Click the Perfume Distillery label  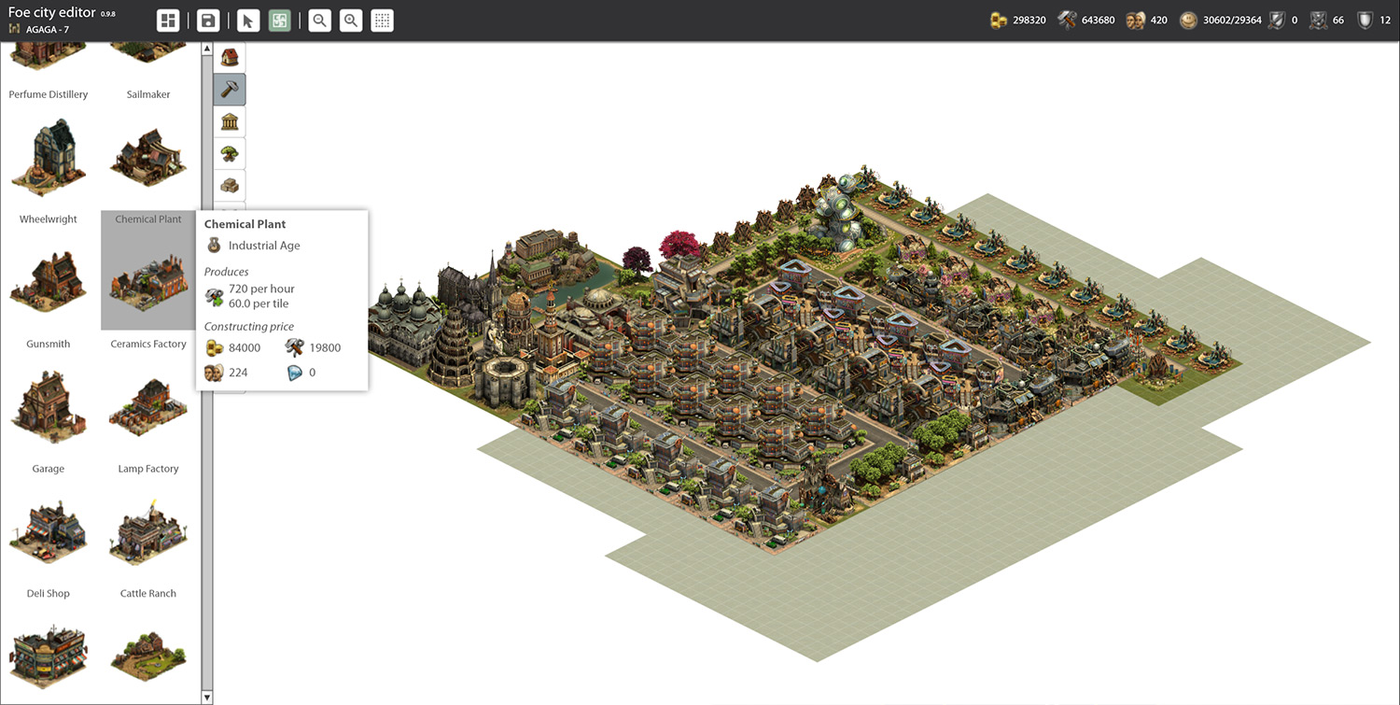point(49,94)
